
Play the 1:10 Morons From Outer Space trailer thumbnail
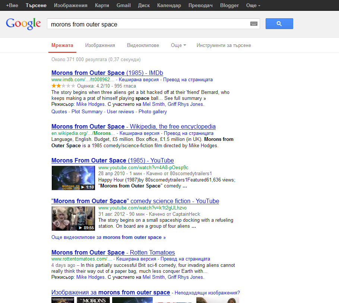point(73,178)
